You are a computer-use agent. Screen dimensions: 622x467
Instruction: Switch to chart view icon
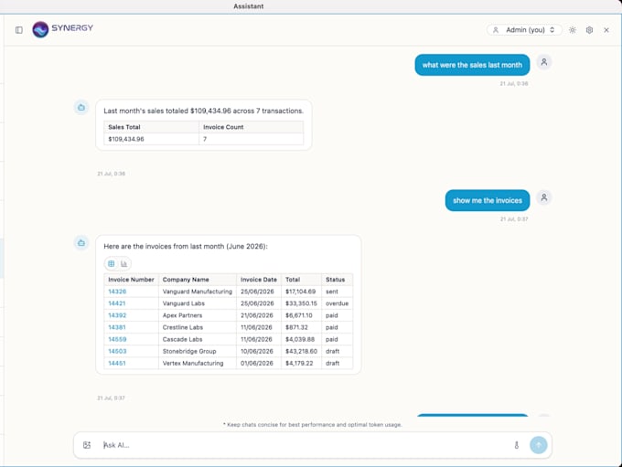[x=123, y=263]
